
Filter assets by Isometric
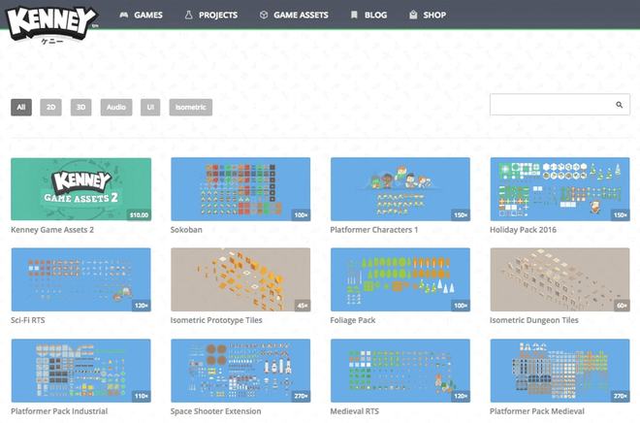tap(190, 108)
